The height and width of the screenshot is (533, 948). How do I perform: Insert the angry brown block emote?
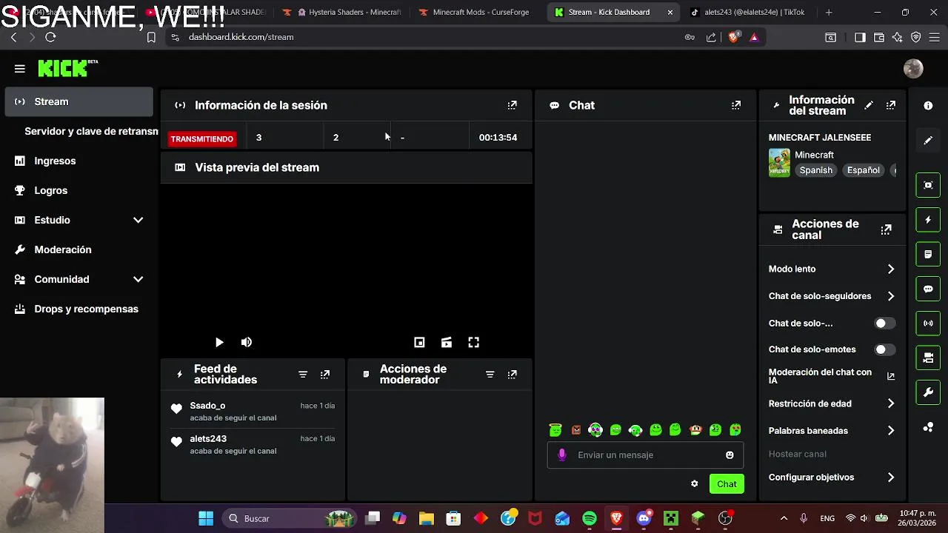click(x=575, y=429)
